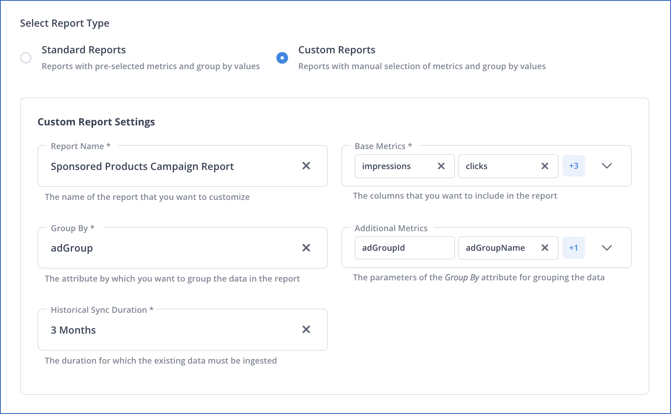The height and width of the screenshot is (414, 671).
Task: Open the Historical Sync Duration dropdown
Action: (x=183, y=329)
